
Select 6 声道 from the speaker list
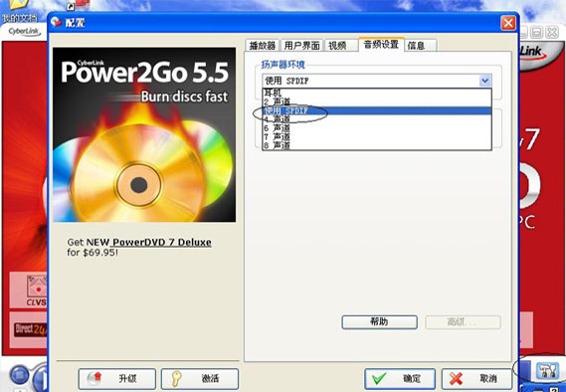tap(376, 127)
